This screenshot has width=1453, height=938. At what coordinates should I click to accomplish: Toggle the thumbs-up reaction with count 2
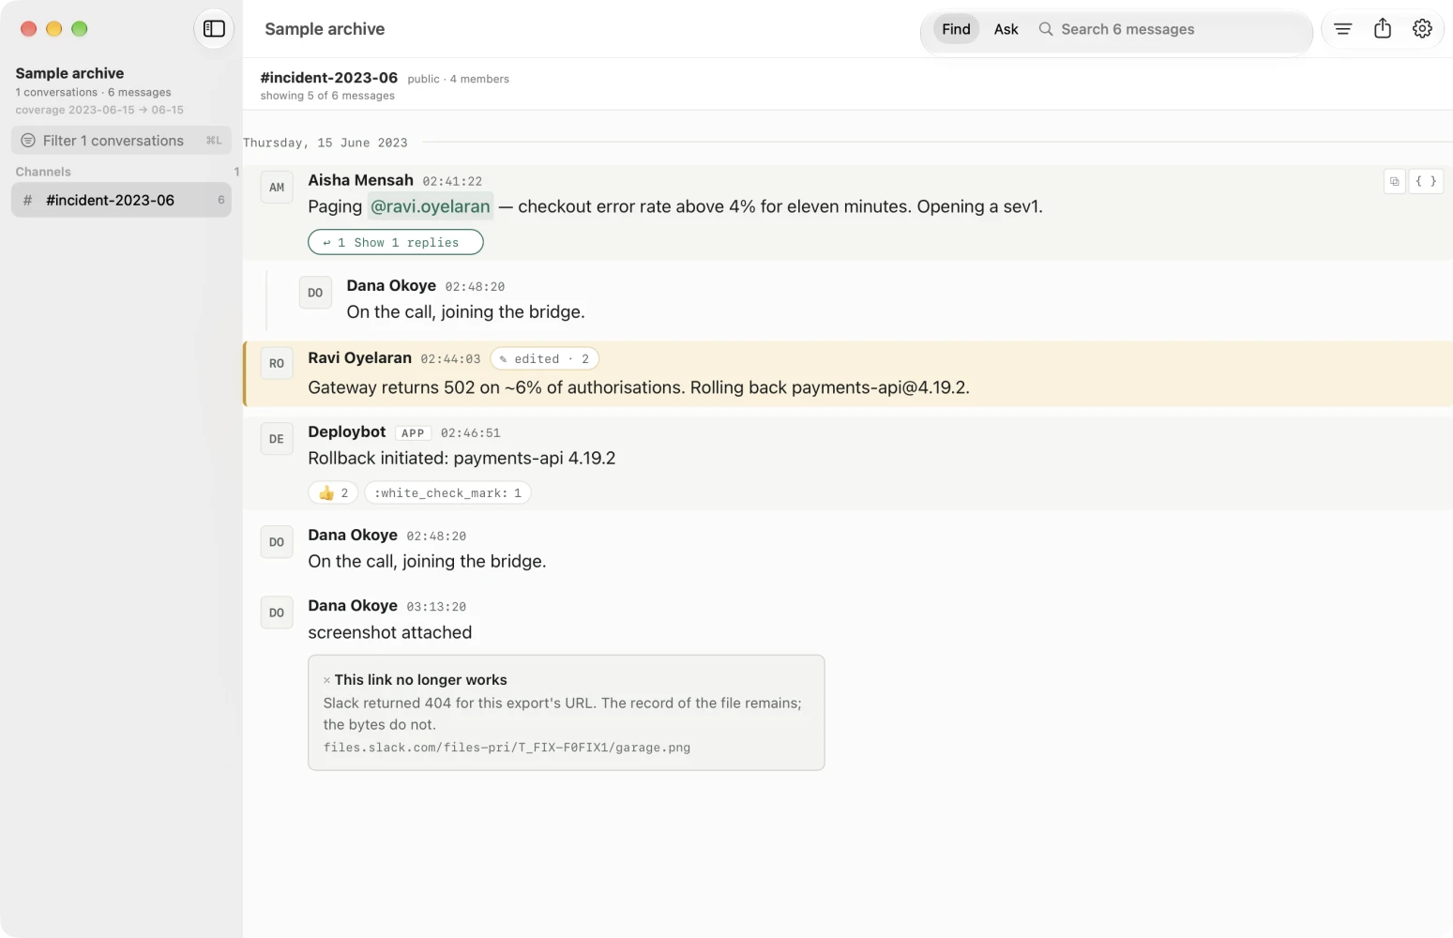coord(333,493)
